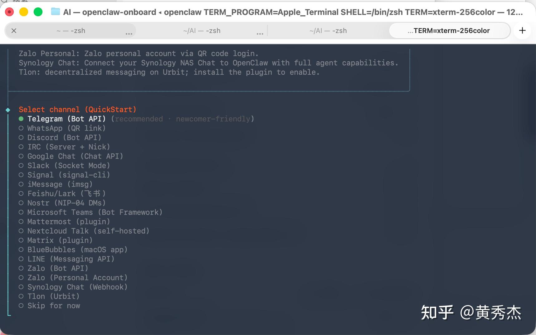Switch to the second tab '~/AI — -zsh'
536x335 pixels.
pyautogui.click(x=202, y=31)
